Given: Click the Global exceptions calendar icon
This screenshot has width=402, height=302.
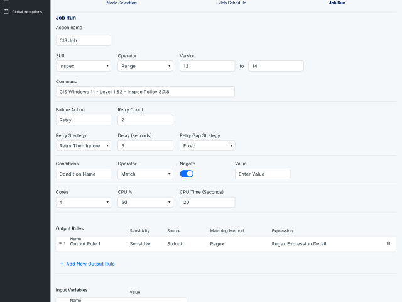Looking at the screenshot, I should point(6,11).
